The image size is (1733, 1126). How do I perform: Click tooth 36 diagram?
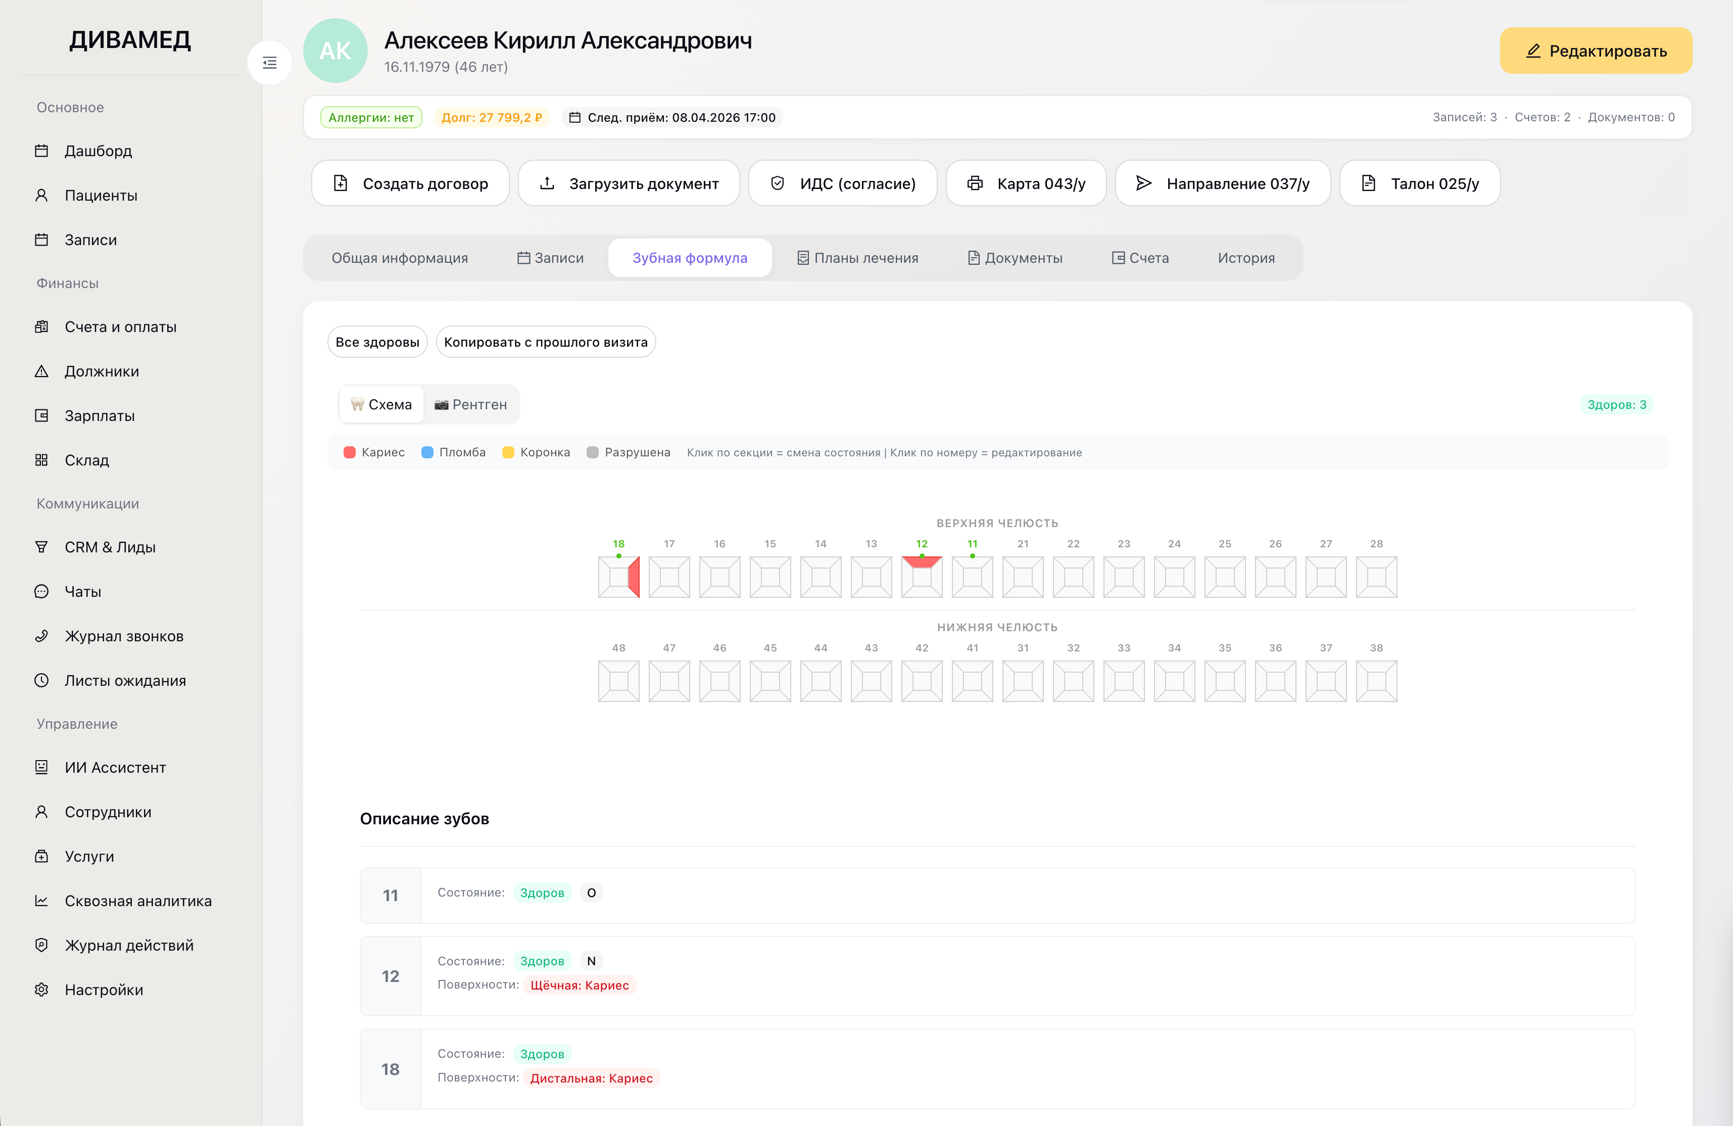point(1276,682)
